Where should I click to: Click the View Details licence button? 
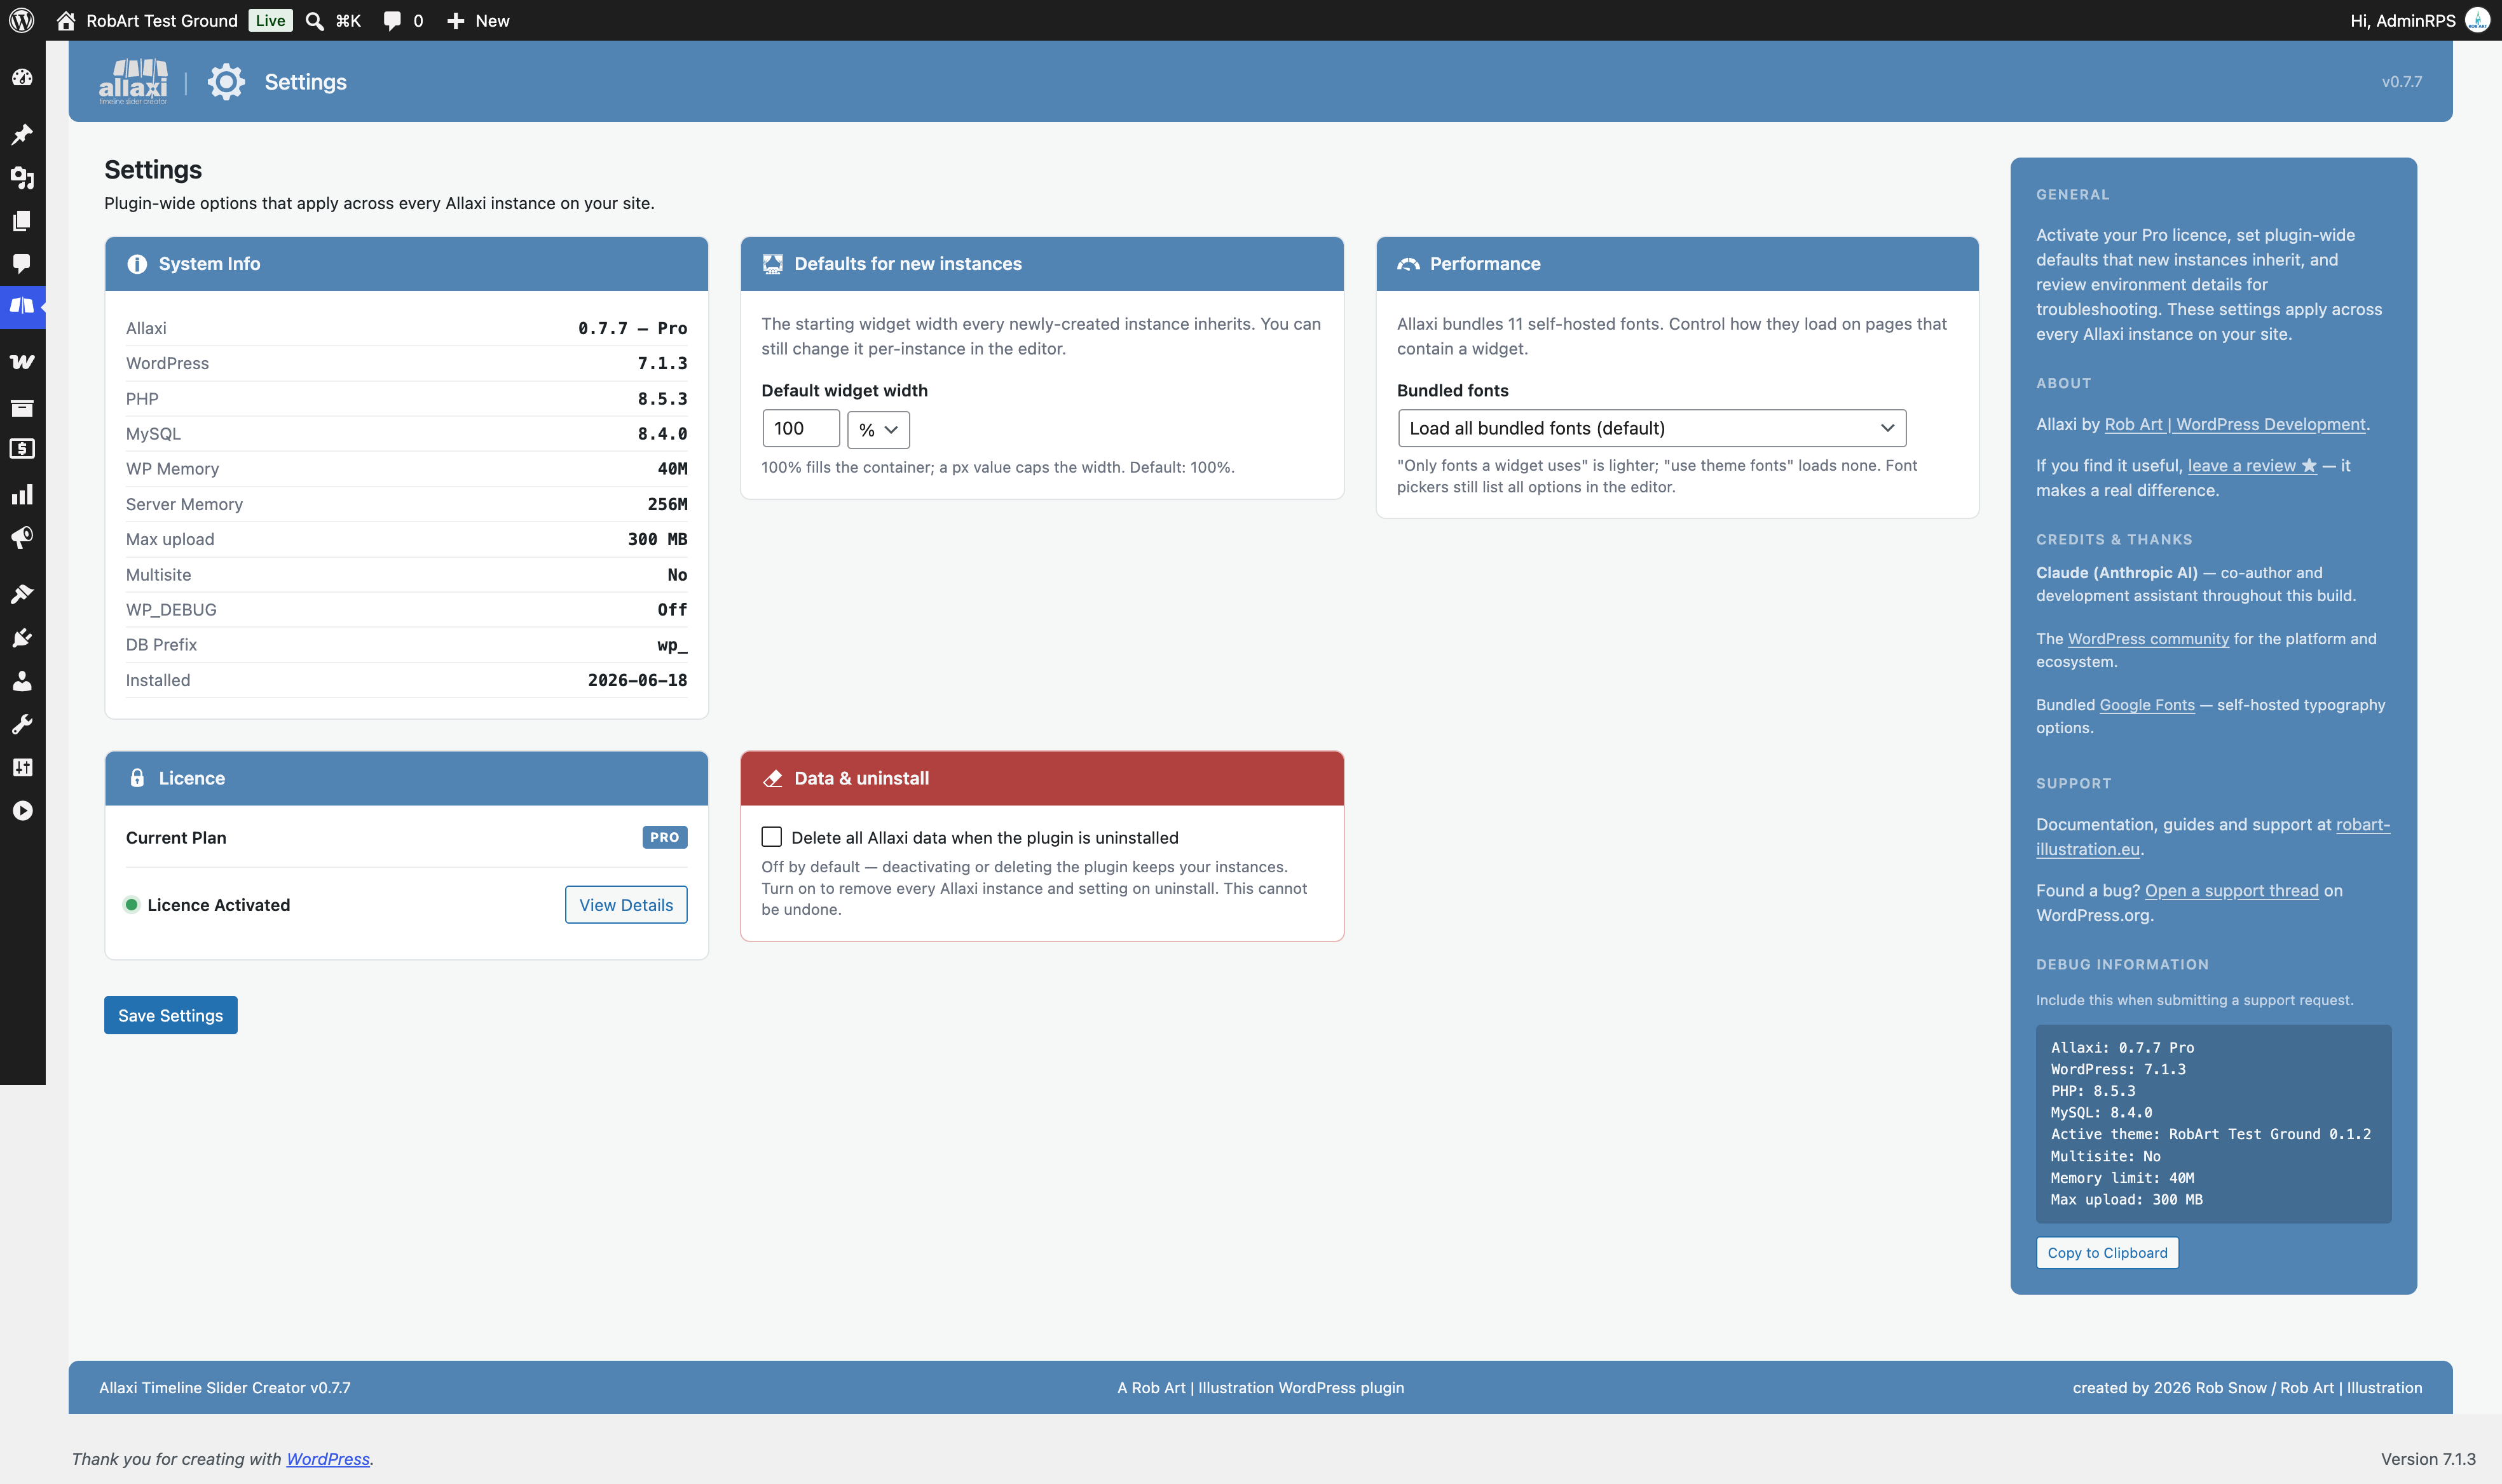tap(626, 905)
